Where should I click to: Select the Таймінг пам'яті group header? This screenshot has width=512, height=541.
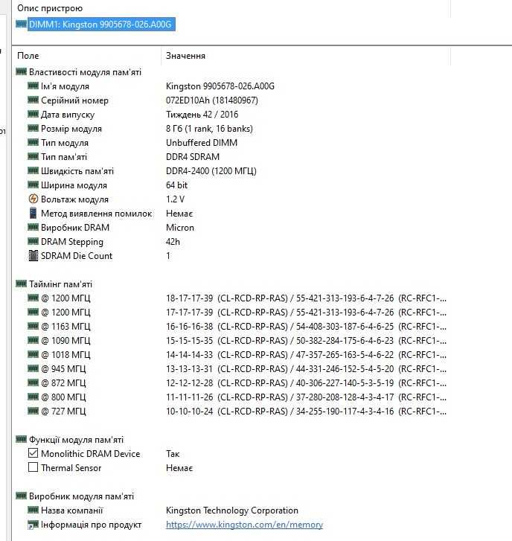[61, 284]
